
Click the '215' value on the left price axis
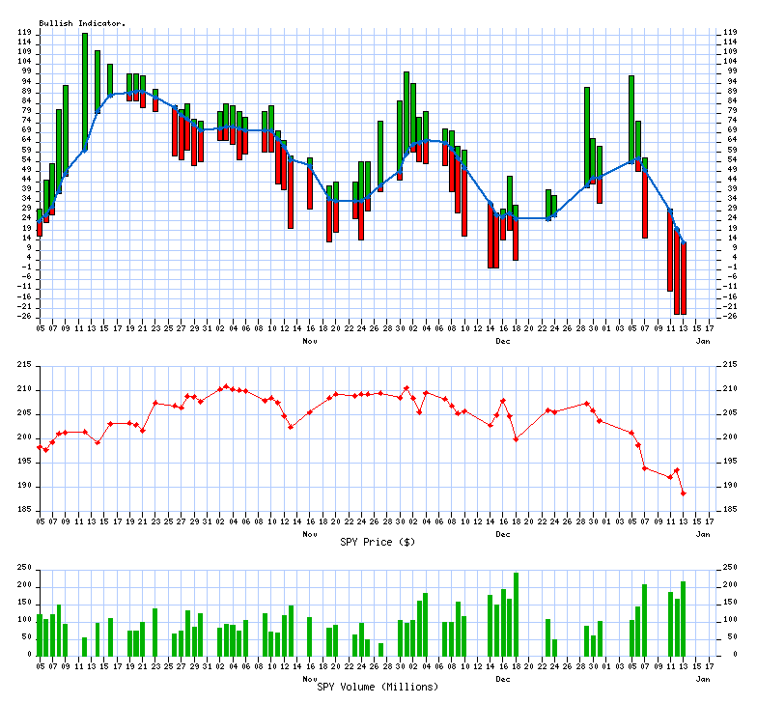point(22,364)
